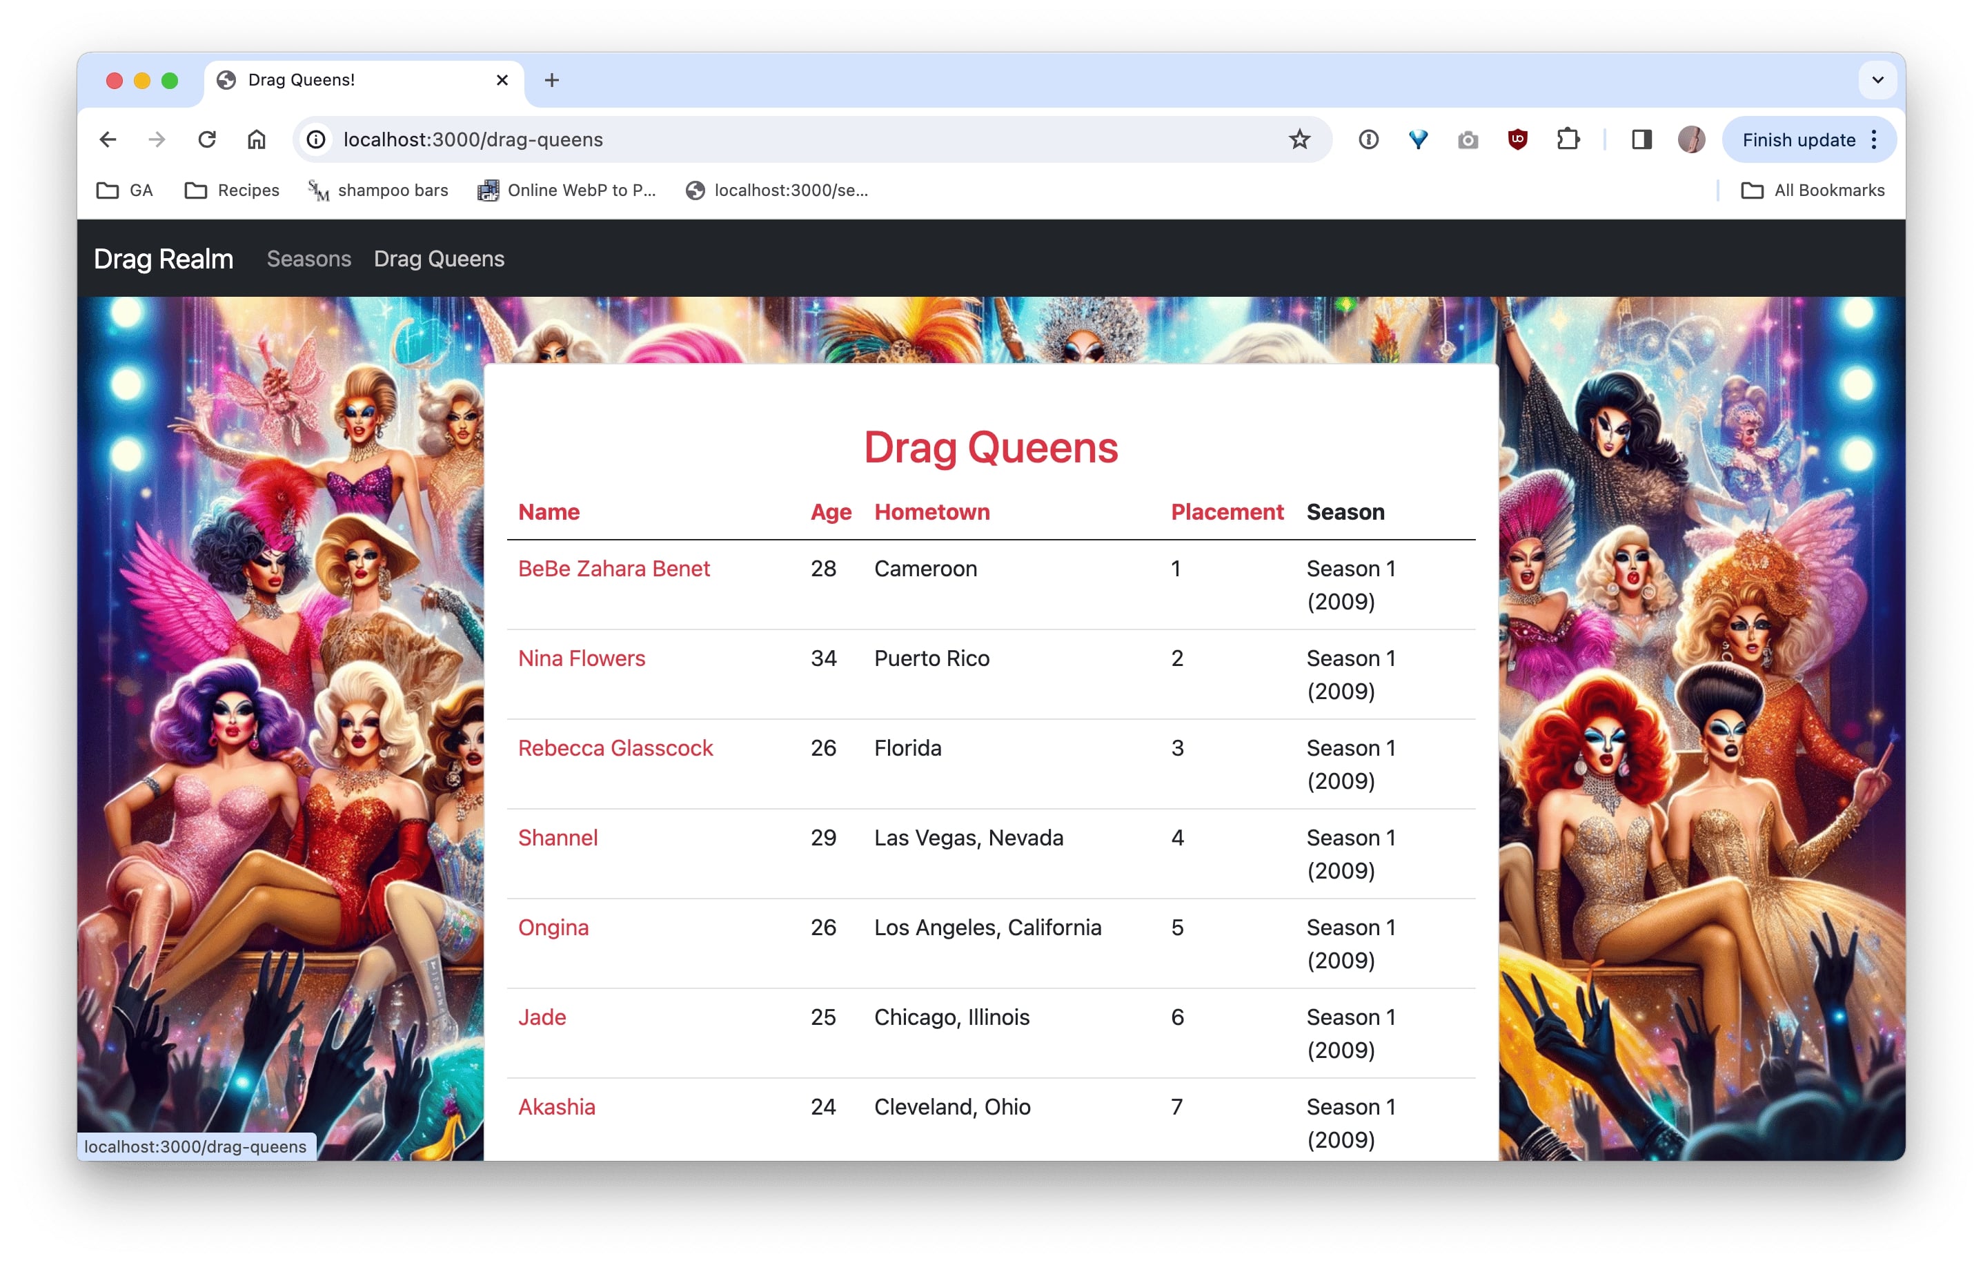Screen dimensions: 1983x1263
Task: Click age 34 in Nina Flowers row
Action: [824, 658]
